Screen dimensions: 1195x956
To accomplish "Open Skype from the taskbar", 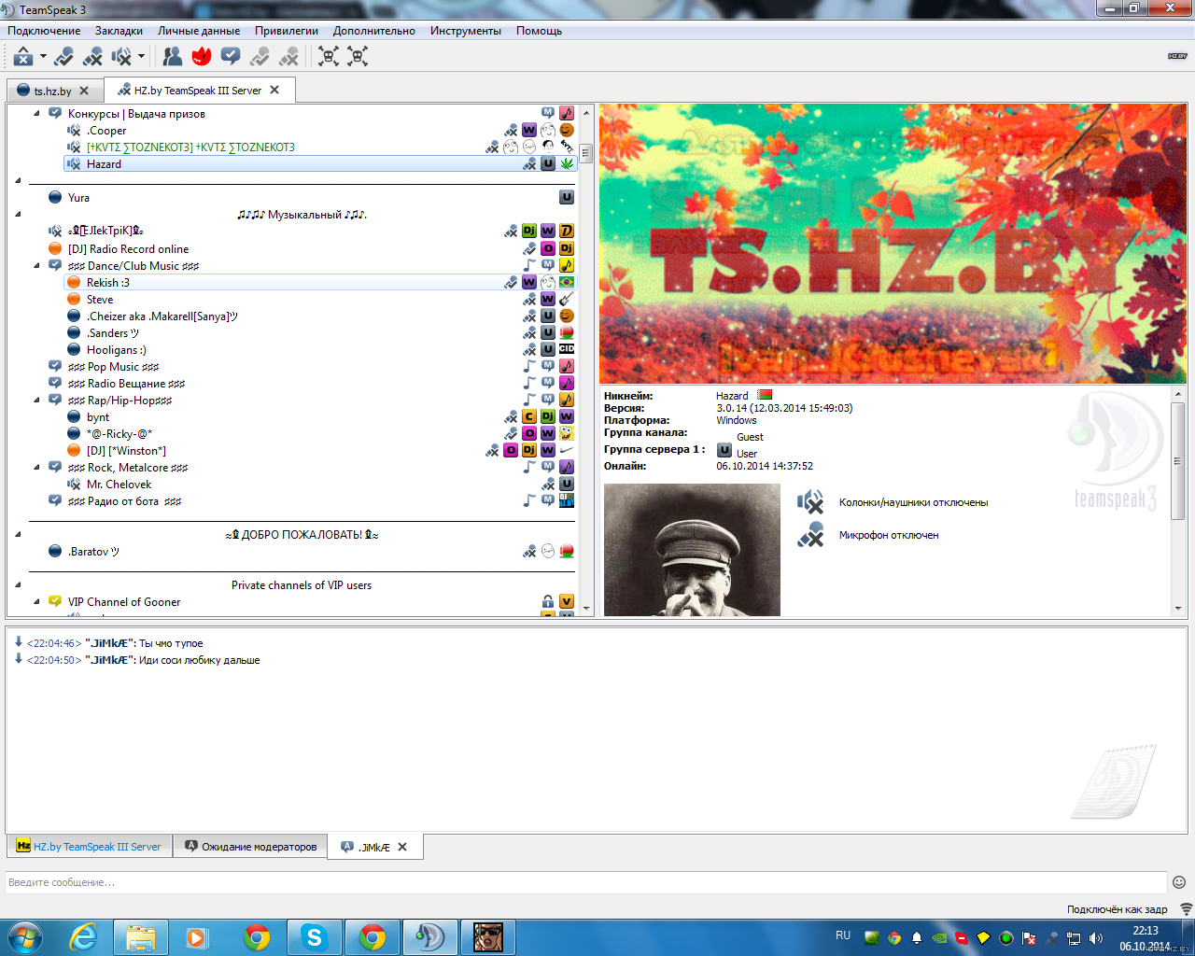I will 315,937.
